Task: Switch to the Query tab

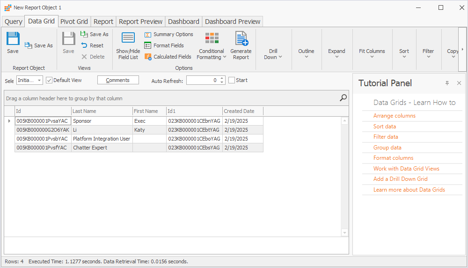Action: [x=14, y=22]
